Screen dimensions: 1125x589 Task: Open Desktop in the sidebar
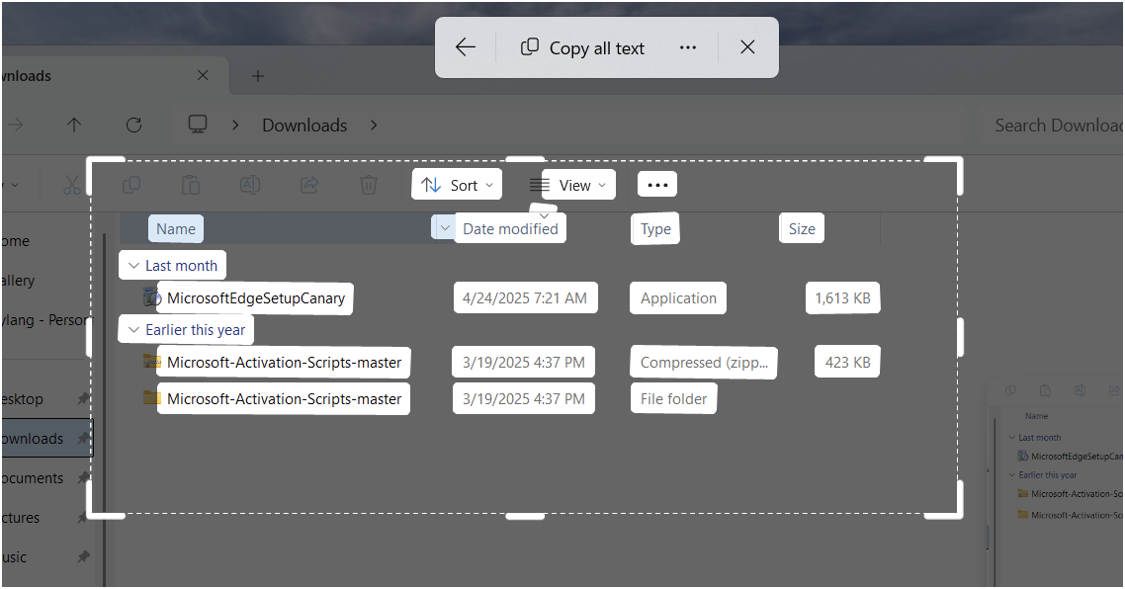tap(22, 399)
